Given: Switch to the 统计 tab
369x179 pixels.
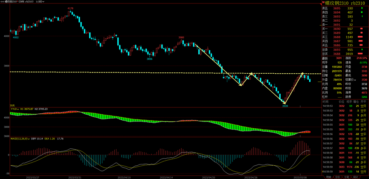Looking at the screenshot, I should [356, 177].
